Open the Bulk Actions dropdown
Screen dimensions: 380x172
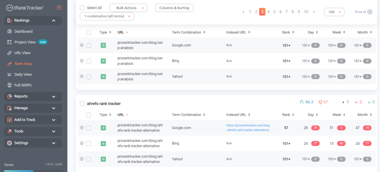click(x=128, y=8)
